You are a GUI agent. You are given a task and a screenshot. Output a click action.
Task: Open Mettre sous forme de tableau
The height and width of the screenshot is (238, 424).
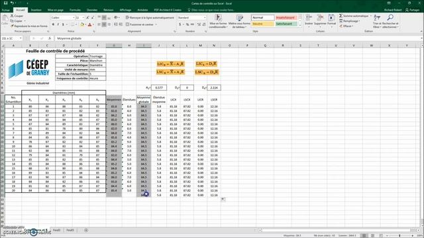[x=239, y=21]
